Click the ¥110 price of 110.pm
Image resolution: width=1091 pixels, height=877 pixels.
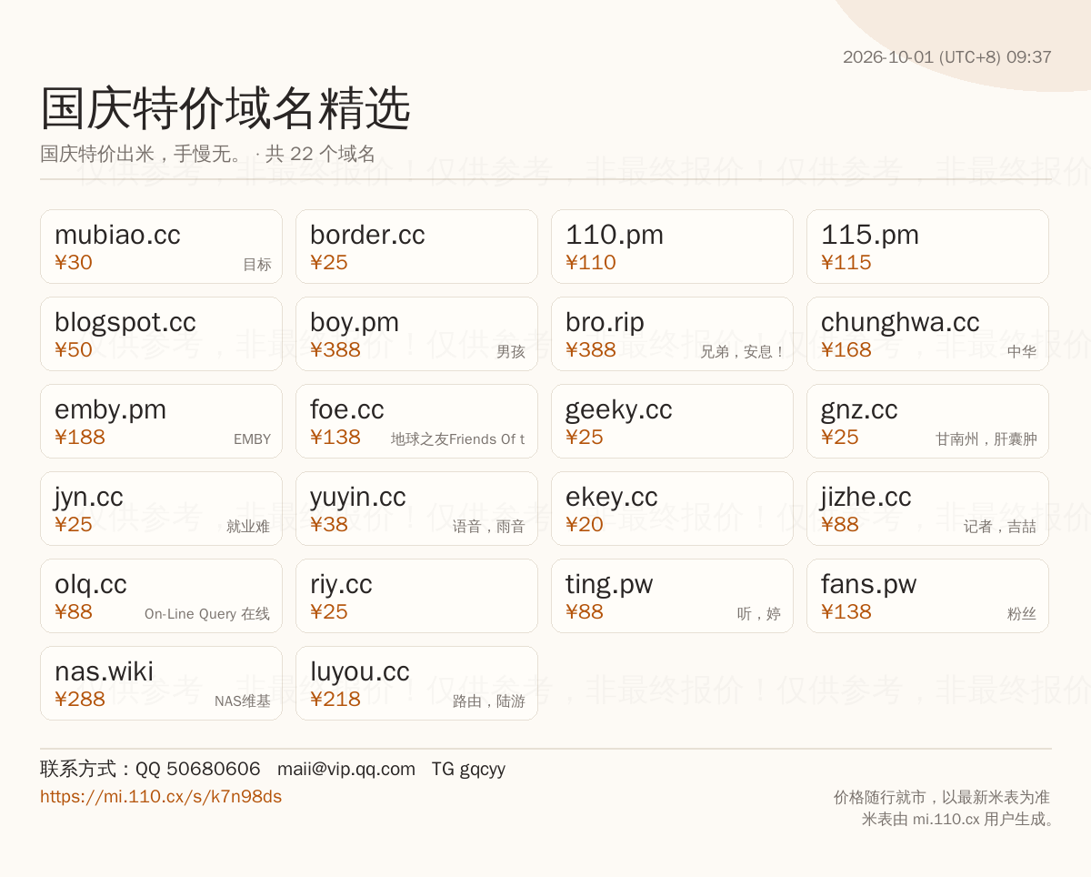[x=591, y=262]
